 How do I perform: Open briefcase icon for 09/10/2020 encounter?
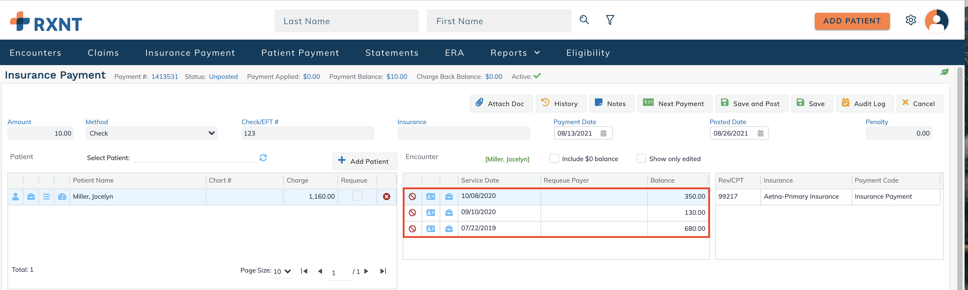[449, 213]
